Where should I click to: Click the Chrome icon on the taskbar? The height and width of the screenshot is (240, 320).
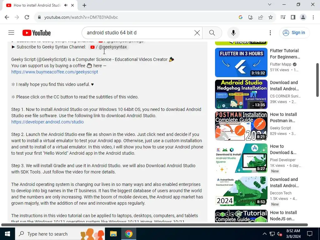[x=128, y=234]
